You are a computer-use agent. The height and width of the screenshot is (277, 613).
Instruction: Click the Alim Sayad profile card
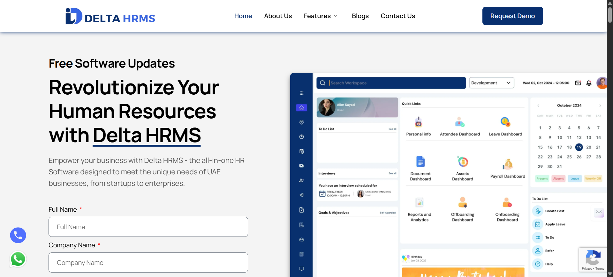coord(357,107)
